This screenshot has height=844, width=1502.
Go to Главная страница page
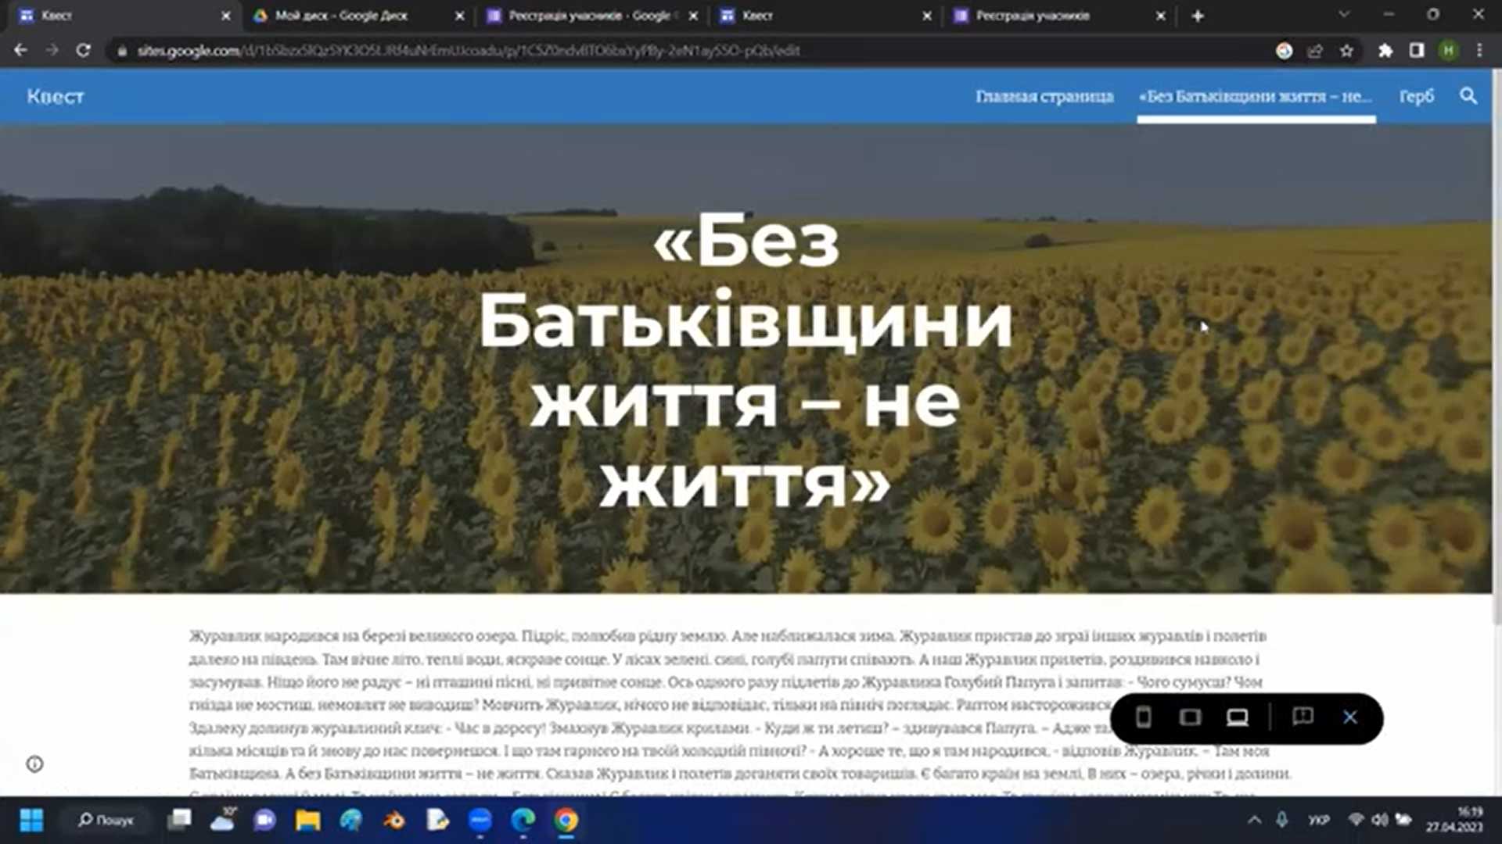(x=1044, y=96)
